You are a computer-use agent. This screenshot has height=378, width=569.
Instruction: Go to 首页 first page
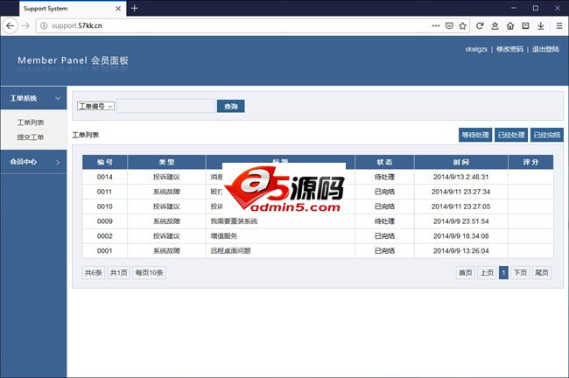[x=465, y=272]
